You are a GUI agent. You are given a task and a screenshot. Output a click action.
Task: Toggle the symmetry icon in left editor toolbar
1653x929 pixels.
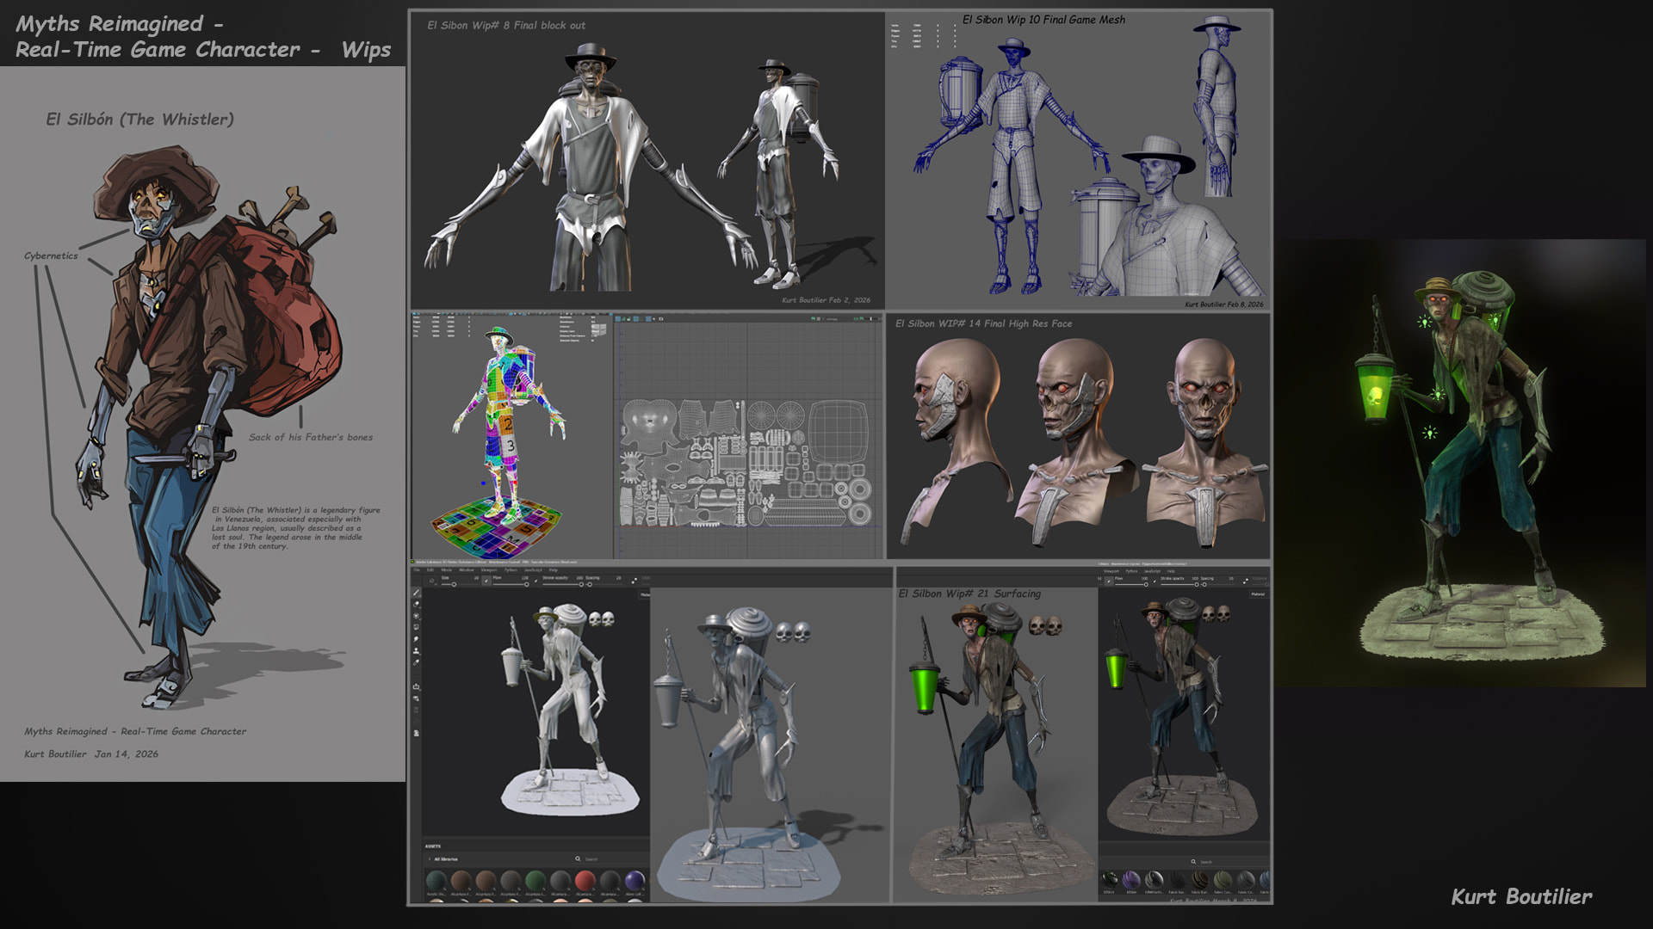[634, 581]
